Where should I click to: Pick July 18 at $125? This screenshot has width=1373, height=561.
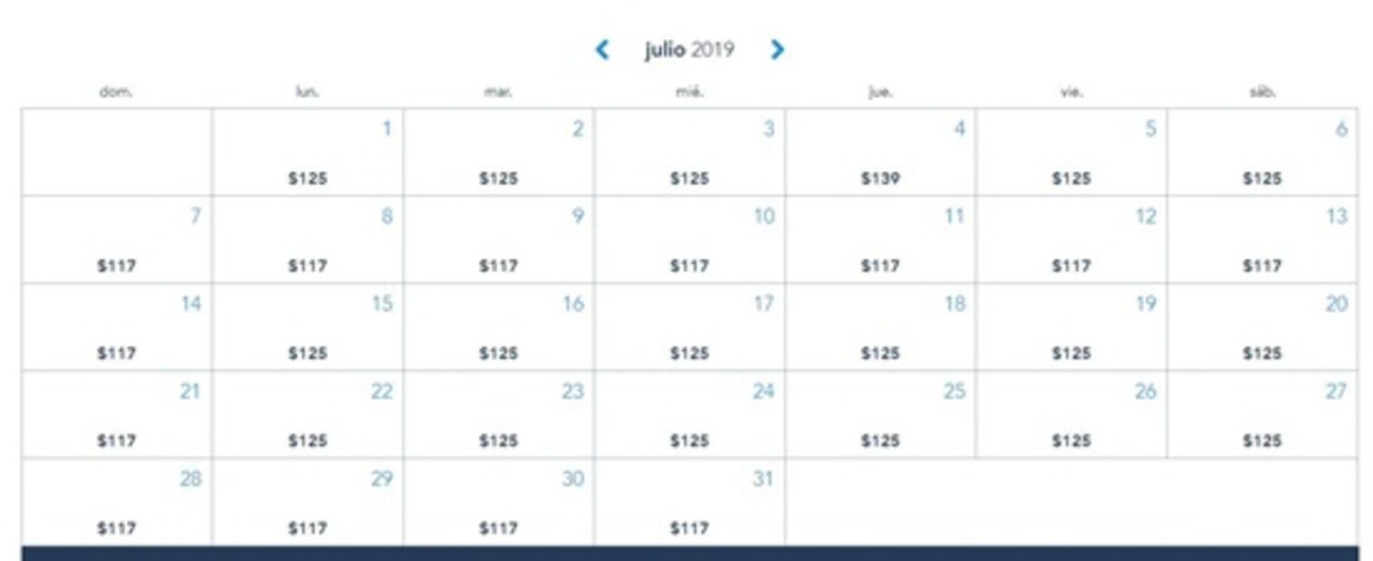click(880, 327)
